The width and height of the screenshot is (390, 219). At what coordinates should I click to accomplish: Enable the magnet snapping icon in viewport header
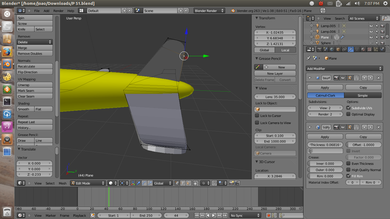[215, 183]
